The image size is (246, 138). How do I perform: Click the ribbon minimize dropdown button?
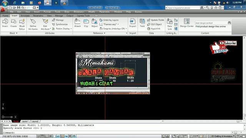[96, 16]
